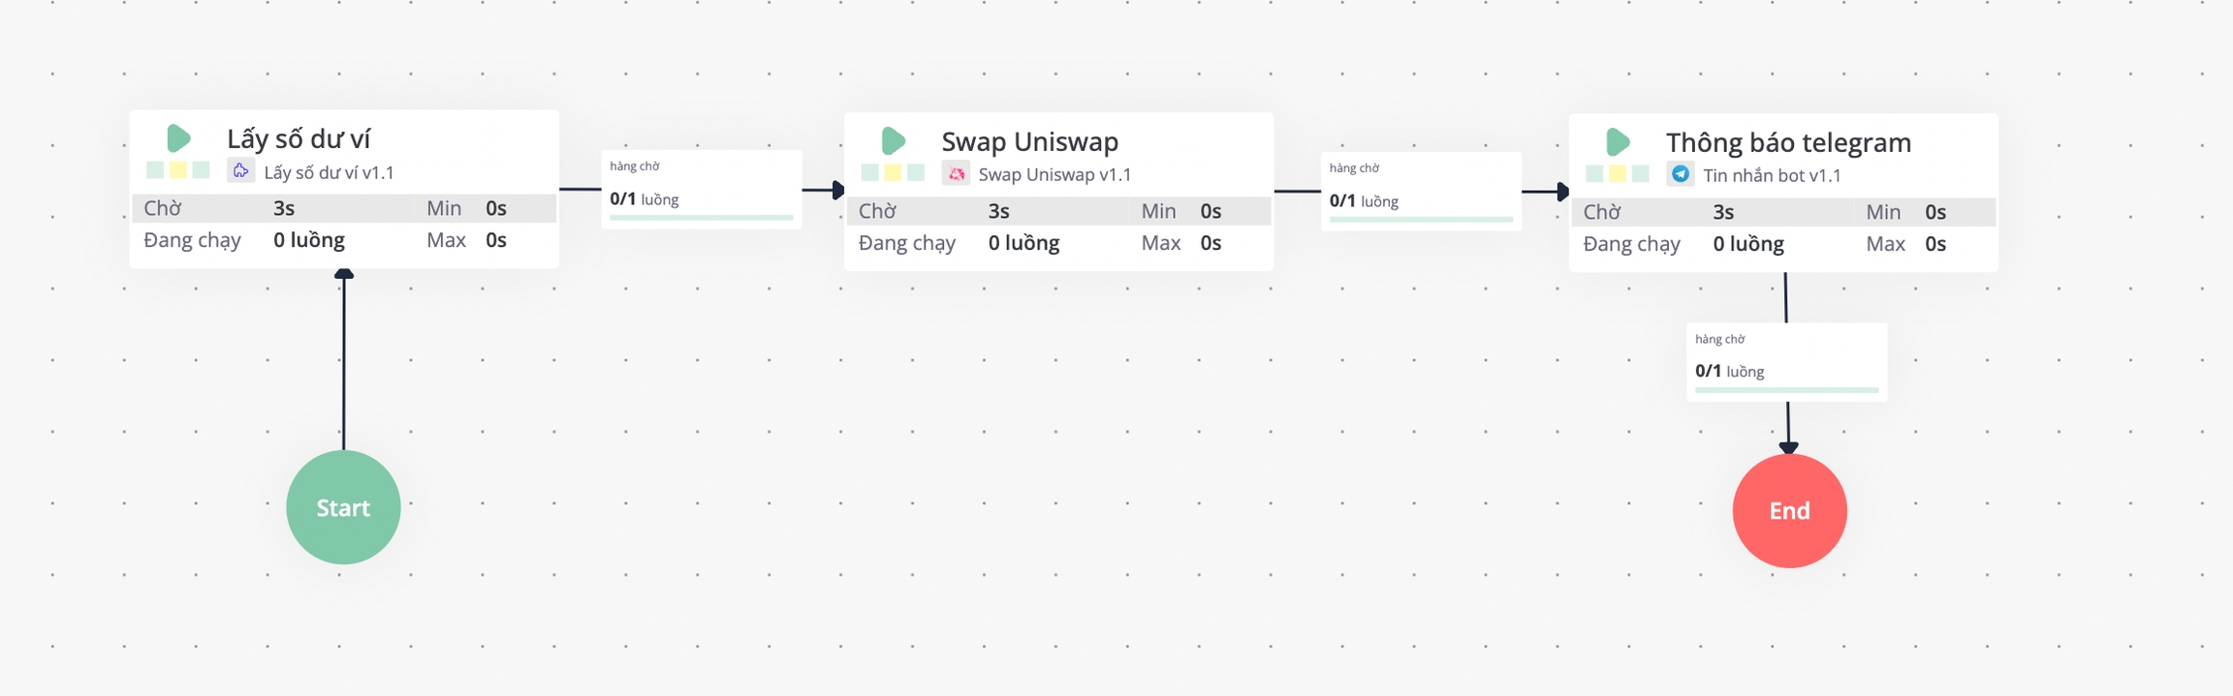Image resolution: width=2233 pixels, height=696 pixels.
Task: Click the red End circle node
Action: pyautogui.click(x=1789, y=510)
